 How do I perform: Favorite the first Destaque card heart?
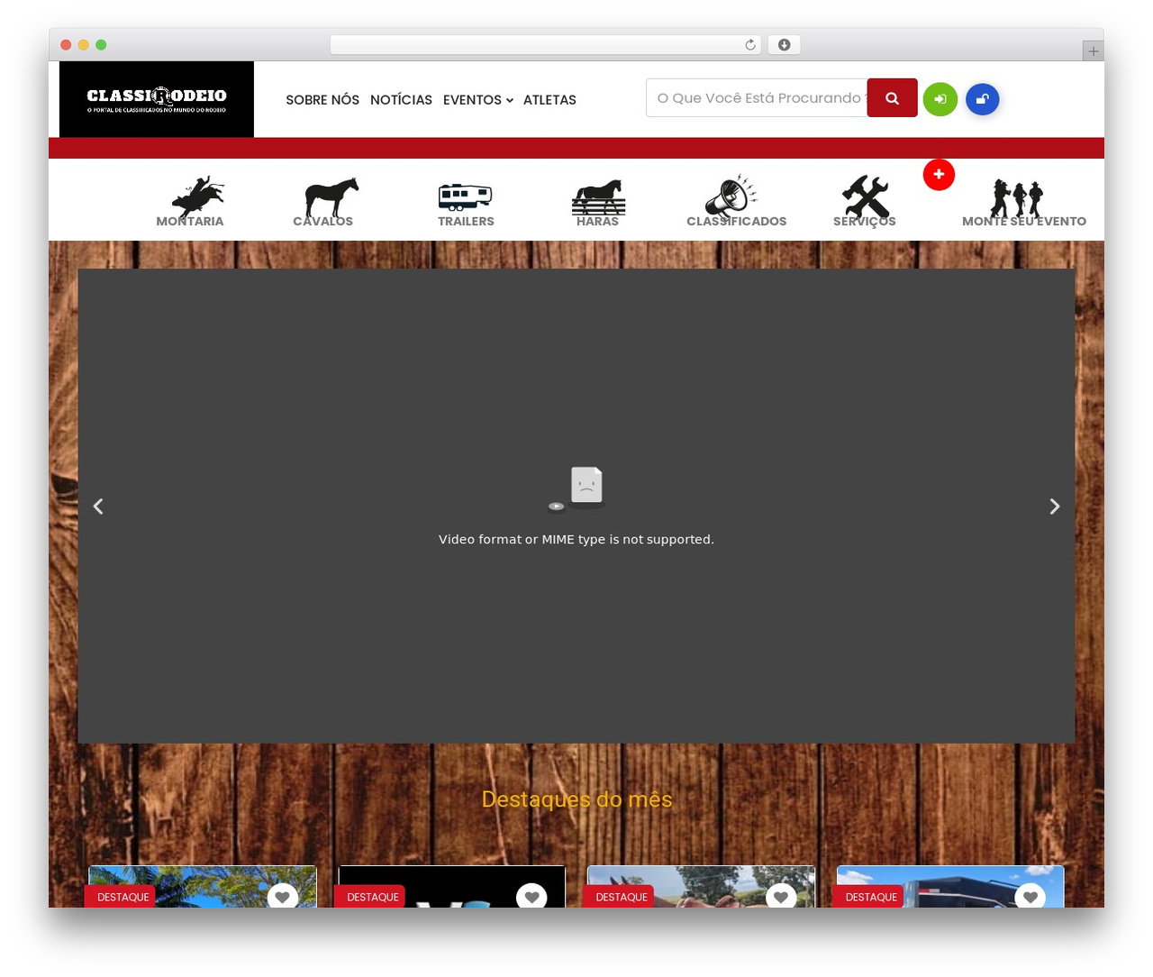click(x=283, y=897)
